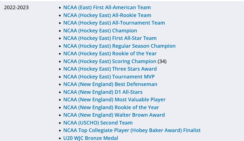Viewport: 244px width, 141px height.
Task: Open NCAA (Hockey East) Rookie of the Year
Action: pyautogui.click(x=110, y=54)
